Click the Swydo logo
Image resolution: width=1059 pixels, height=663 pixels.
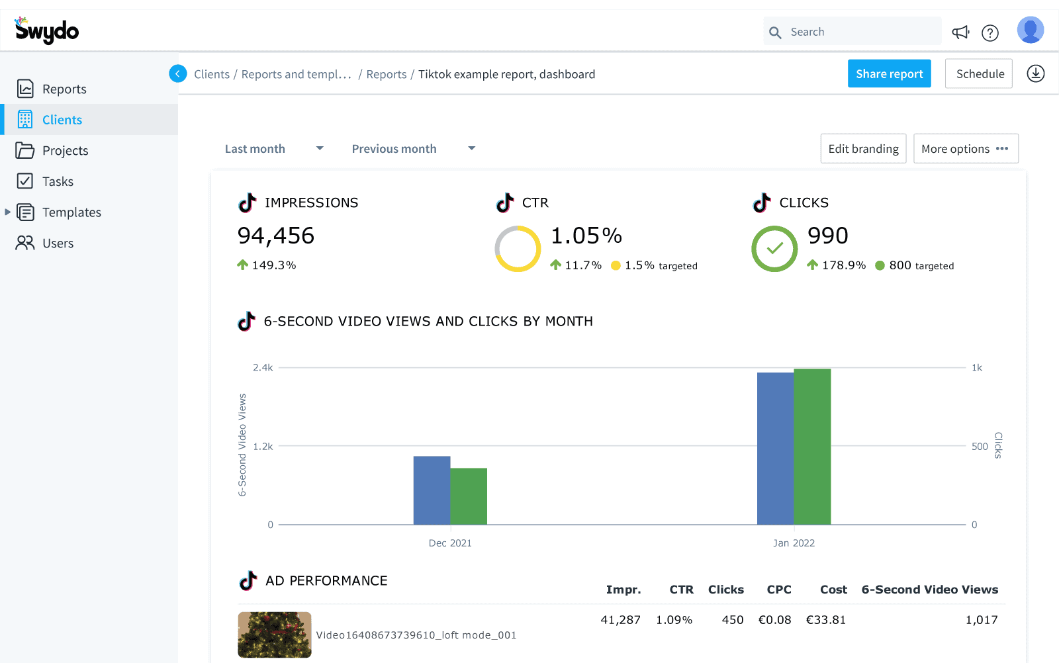pos(46,30)
